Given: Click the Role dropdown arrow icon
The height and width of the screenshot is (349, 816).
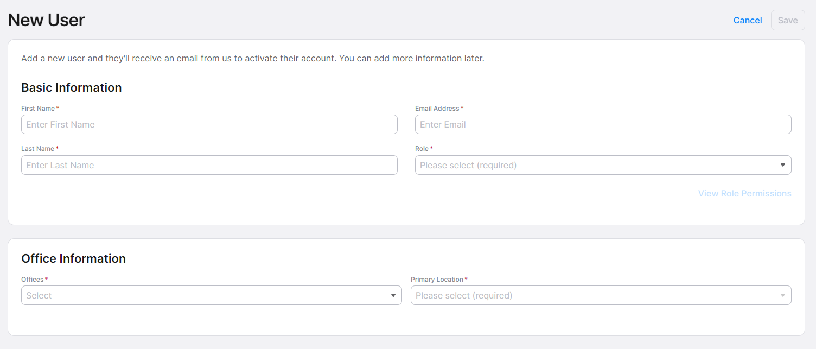Looking at the screenshot, I should tap(782, 165).
